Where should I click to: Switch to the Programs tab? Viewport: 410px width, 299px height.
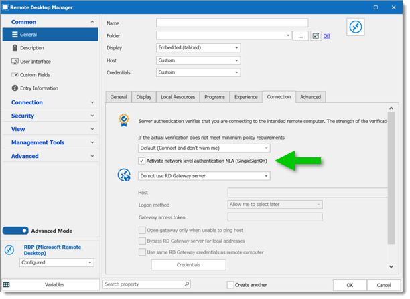214,97
